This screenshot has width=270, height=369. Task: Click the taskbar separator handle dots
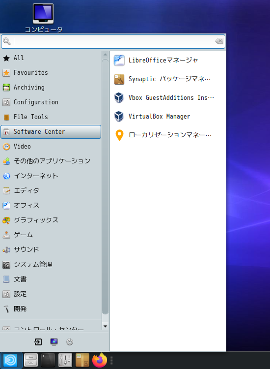click(x=111, y=360)
